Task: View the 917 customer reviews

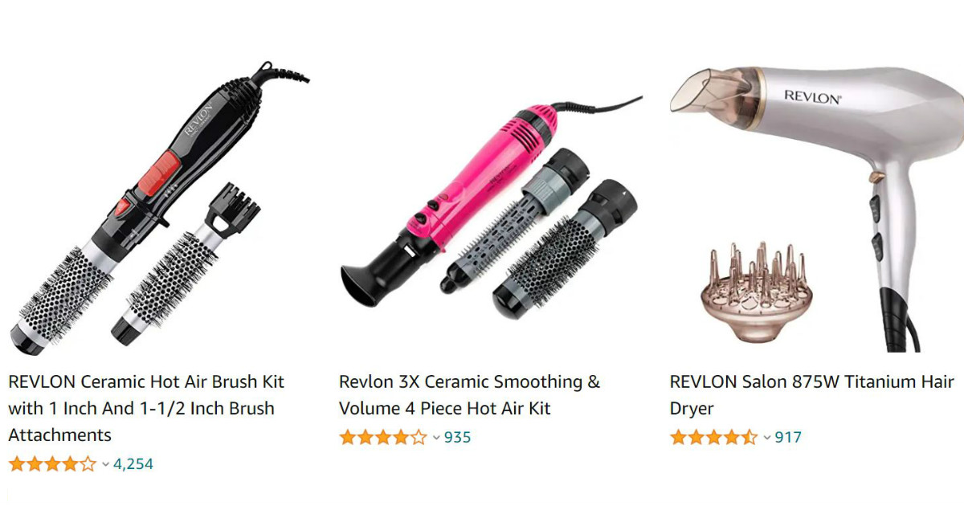Action: 788,438
